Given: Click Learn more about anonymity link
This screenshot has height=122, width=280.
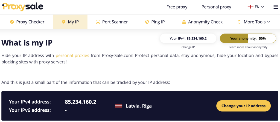Looking at the screenshot, I should pyautogui.click(x=248, y=47).
